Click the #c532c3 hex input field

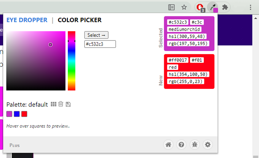tap(100, 44)
